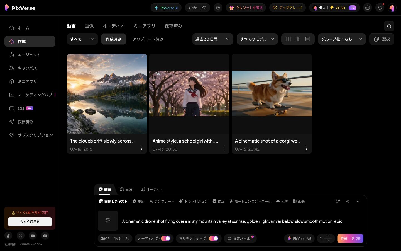Select 画像 tab in creation panel
The image size is (401, 251).
[126, 189]
